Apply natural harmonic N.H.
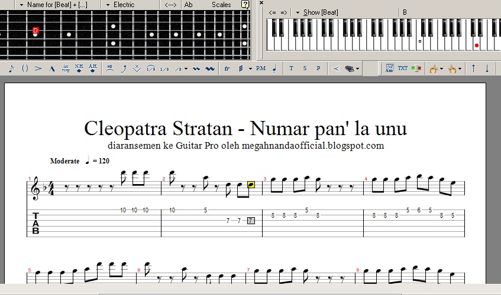Viewport: 501px width, 295px height. (79, 68)
